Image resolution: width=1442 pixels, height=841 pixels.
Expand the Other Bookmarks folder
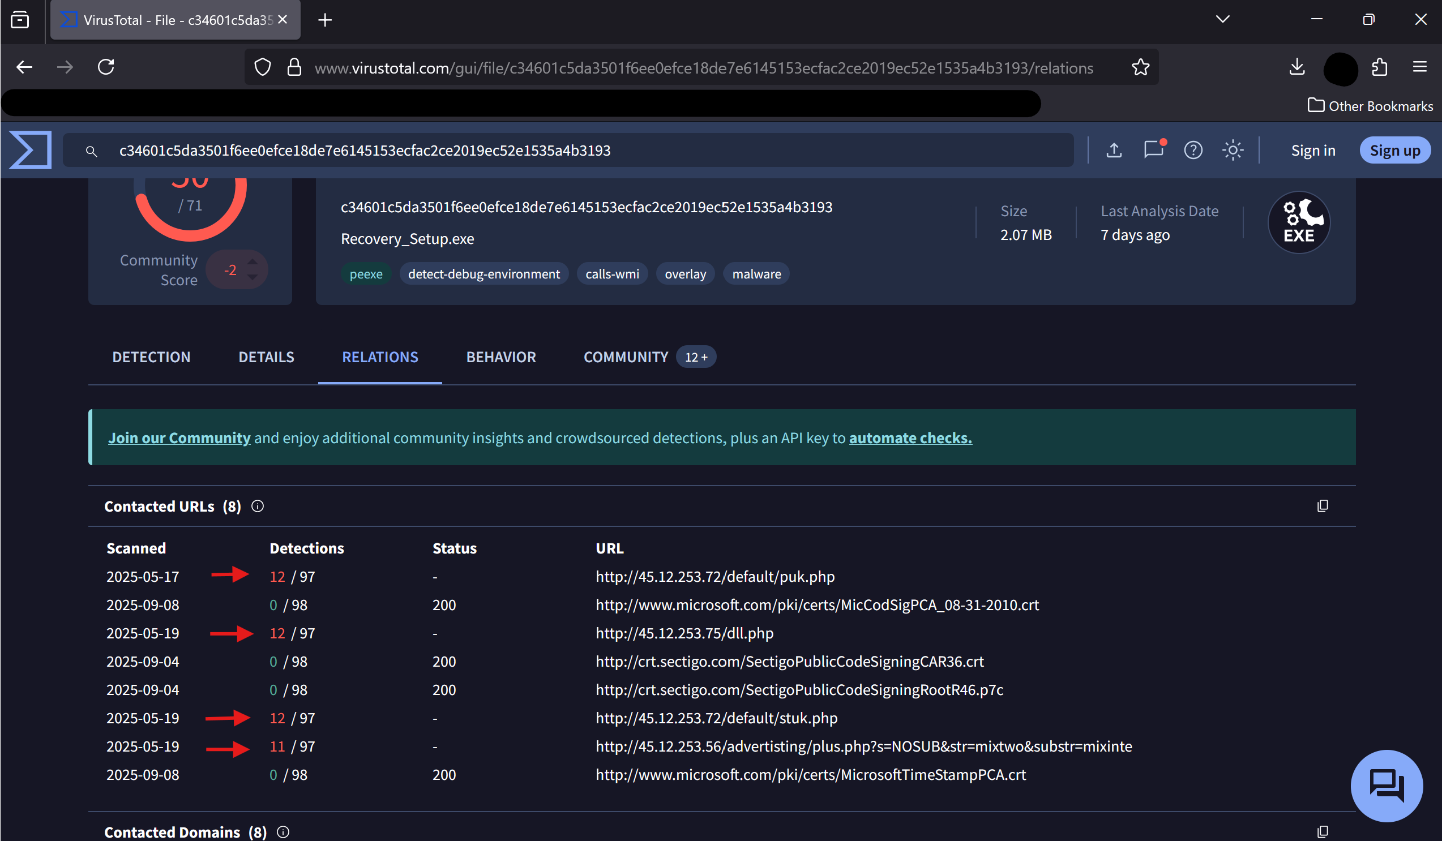(x=1370, y=106)
